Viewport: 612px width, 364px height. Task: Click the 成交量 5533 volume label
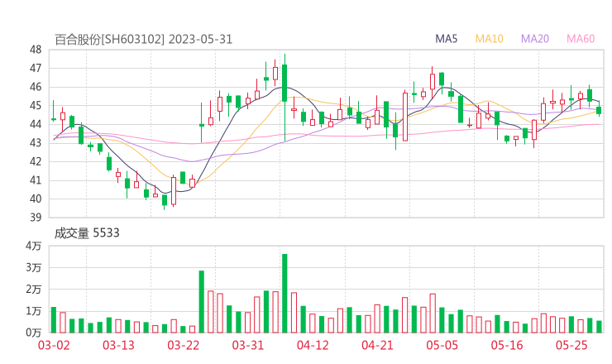[87, 233]
